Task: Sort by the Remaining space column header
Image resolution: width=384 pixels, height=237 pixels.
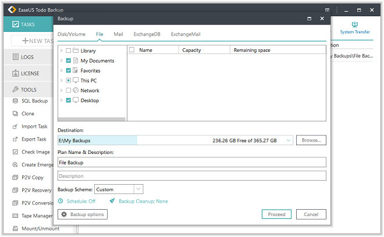Action: click(x=278, y=50)
